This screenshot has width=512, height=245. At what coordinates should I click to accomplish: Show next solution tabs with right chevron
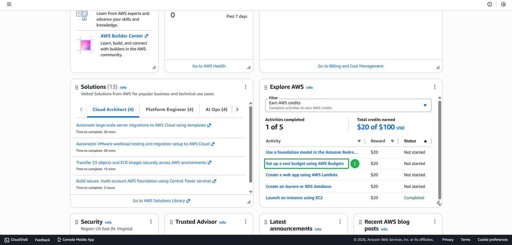[237, 109]
